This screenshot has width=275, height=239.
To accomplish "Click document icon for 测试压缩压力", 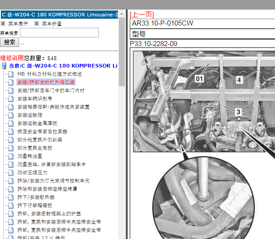I will (x=10, y=172).
